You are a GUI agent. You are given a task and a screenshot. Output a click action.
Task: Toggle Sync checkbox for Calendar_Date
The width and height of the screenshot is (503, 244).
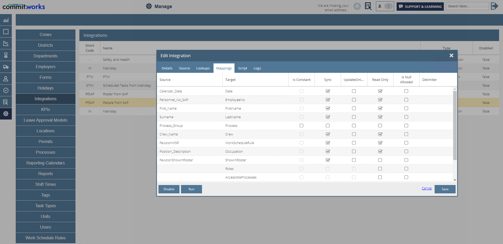(328, 91)
